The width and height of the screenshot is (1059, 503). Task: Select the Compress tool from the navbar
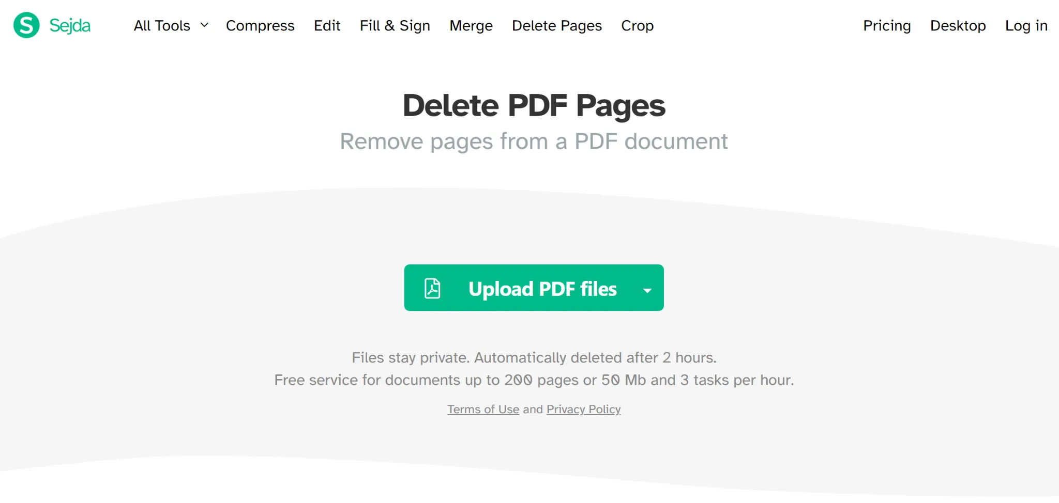pos(260,26)
